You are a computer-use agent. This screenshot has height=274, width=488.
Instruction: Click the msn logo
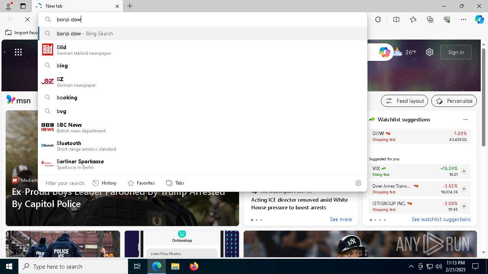18,100
